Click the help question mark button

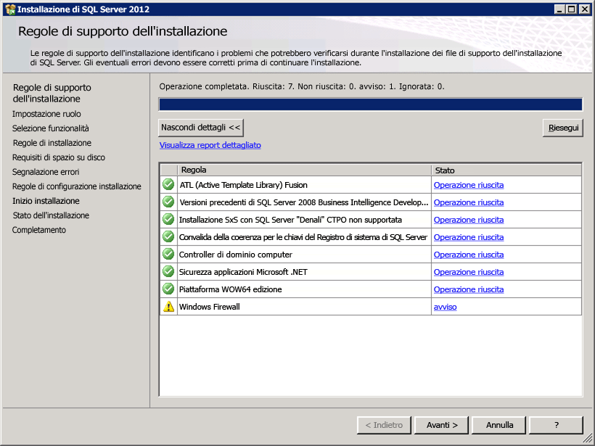click(557, 425)
